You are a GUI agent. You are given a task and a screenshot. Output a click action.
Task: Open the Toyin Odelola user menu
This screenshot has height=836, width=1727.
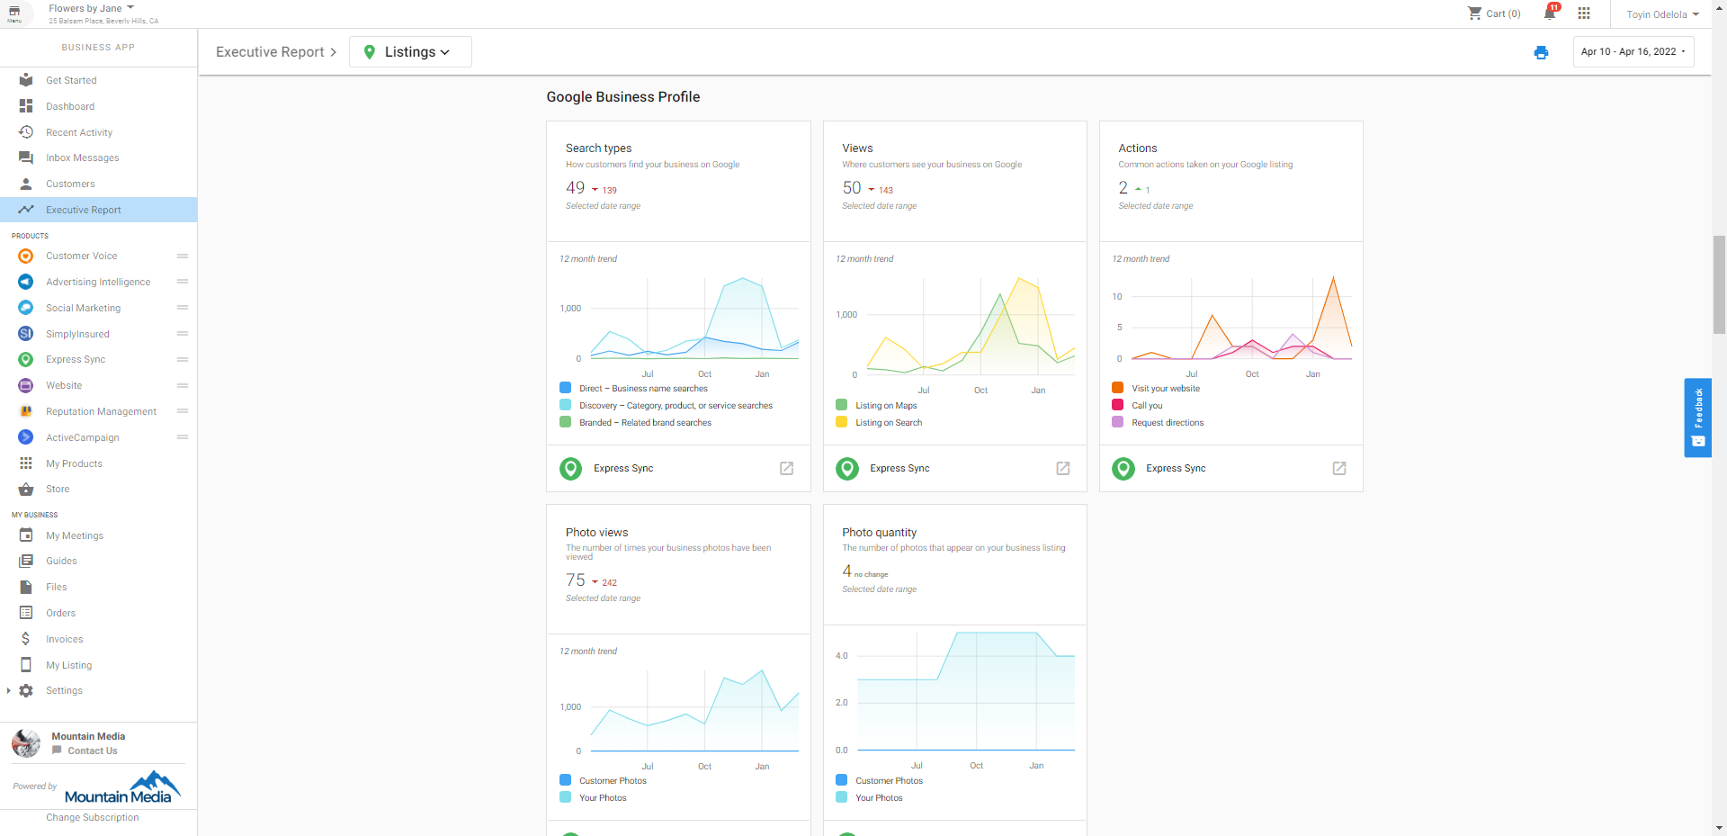[1663, 14]
